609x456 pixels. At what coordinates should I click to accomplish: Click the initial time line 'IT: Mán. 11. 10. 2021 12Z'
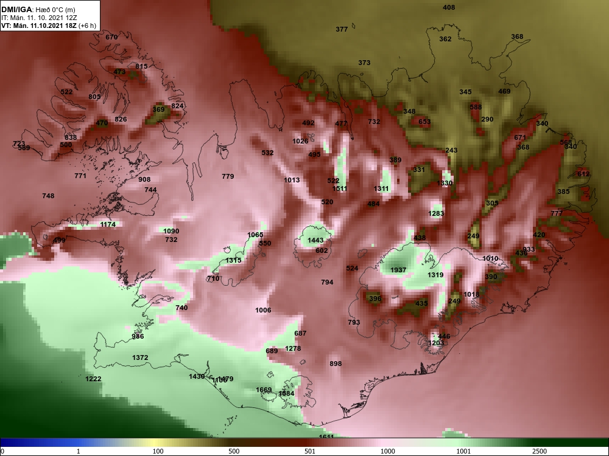(39, 18)
